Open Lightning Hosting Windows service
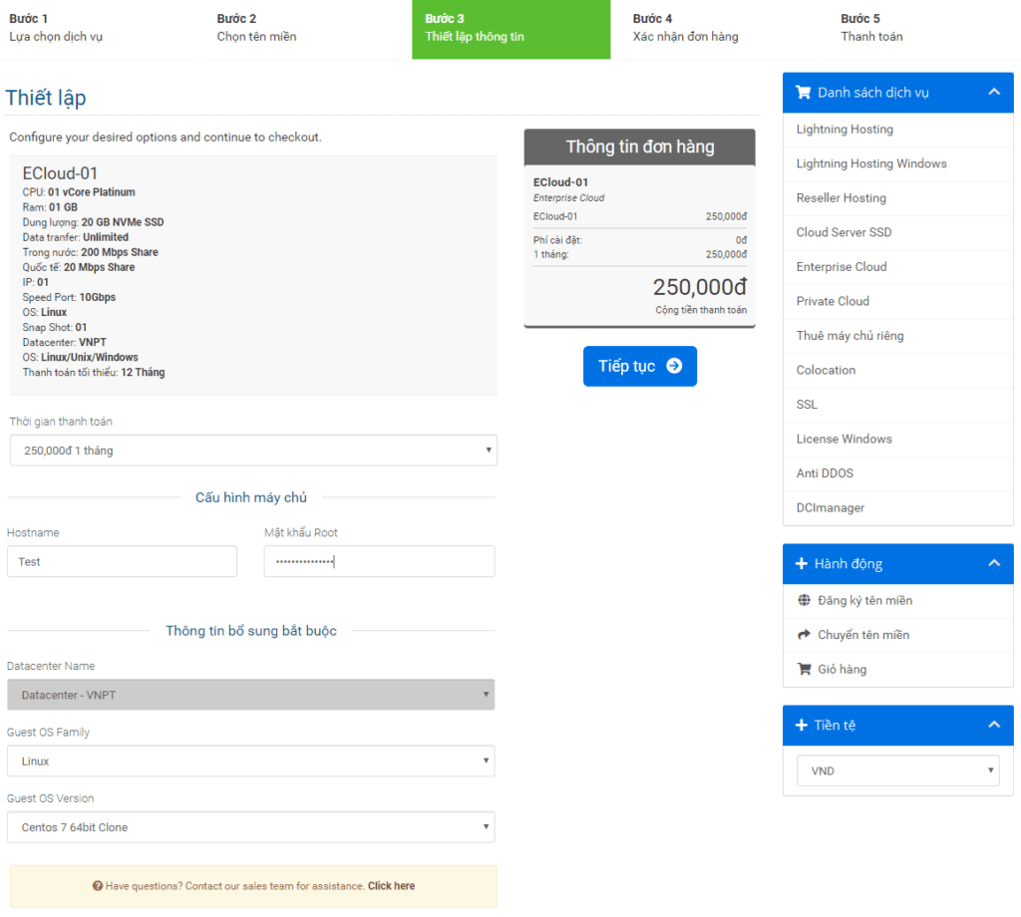This screenshot has width=1021, height=917. (898, 164)
